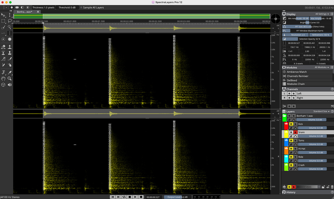Enable the Sample All Layers checkbox

(81, 7)
